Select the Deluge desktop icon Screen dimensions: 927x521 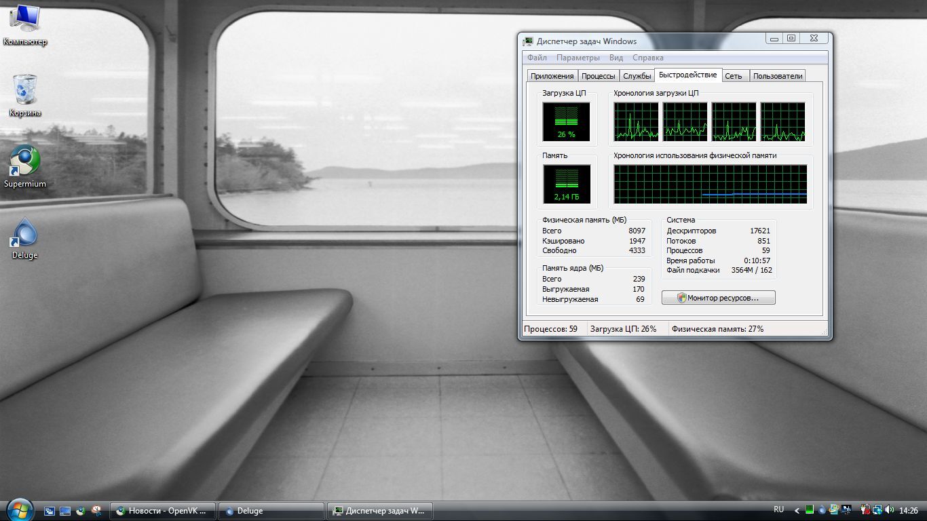pyautogui.click(x=25, y=235)
